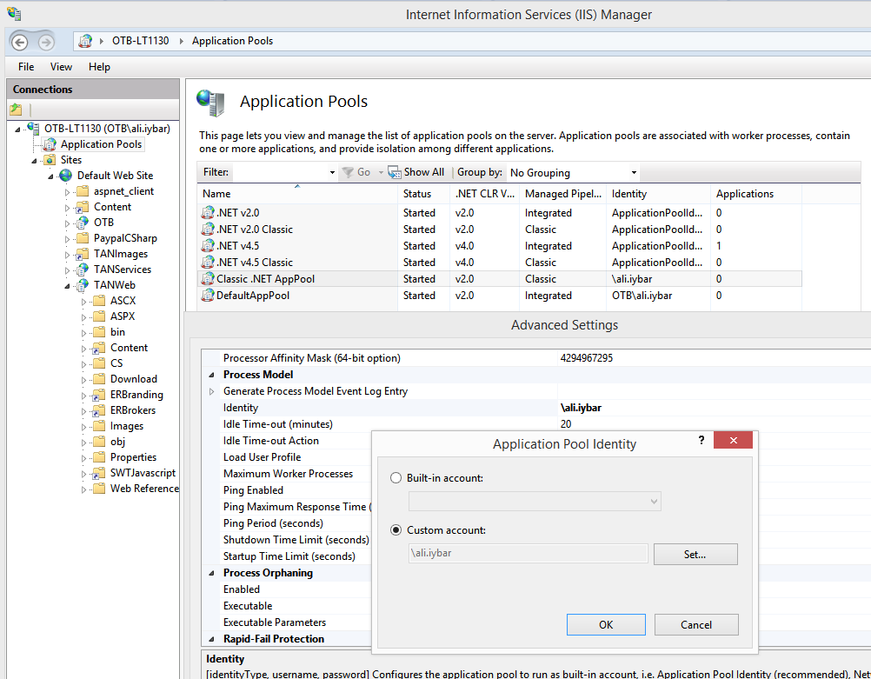Click the Default Web Site globe icon
Image resolution: width=871 pixels, height=679 pixels.
[66, 176]
